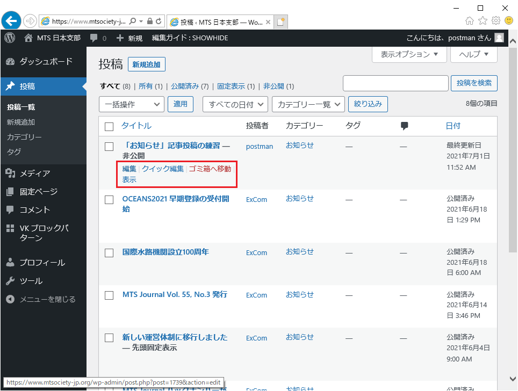Image resolution: width=518 pixels, height=391 pixels.
Task: Click the postman user avatar
Action: pyautogui.click(x=499, y=38)
